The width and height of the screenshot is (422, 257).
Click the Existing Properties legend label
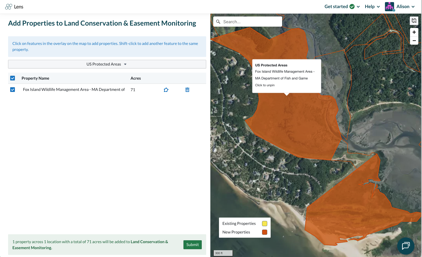click(x=239, y=224)
